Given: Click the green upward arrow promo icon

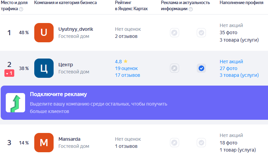Looking at the screenshot, I should click(x=15, y=103).
